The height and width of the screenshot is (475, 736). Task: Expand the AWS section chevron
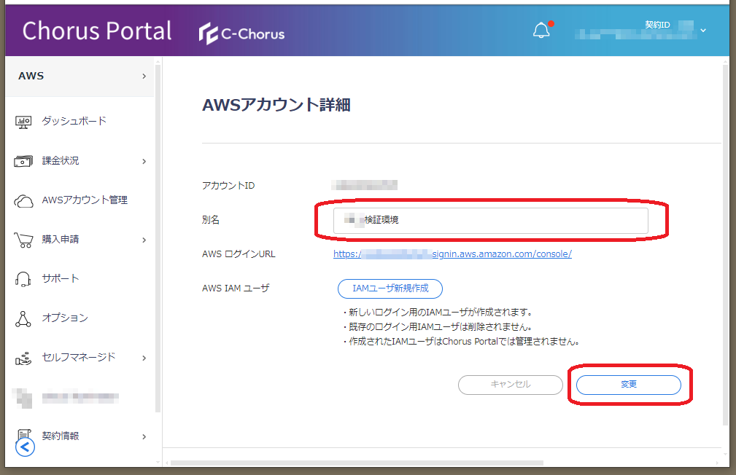[x=144, y=76]
